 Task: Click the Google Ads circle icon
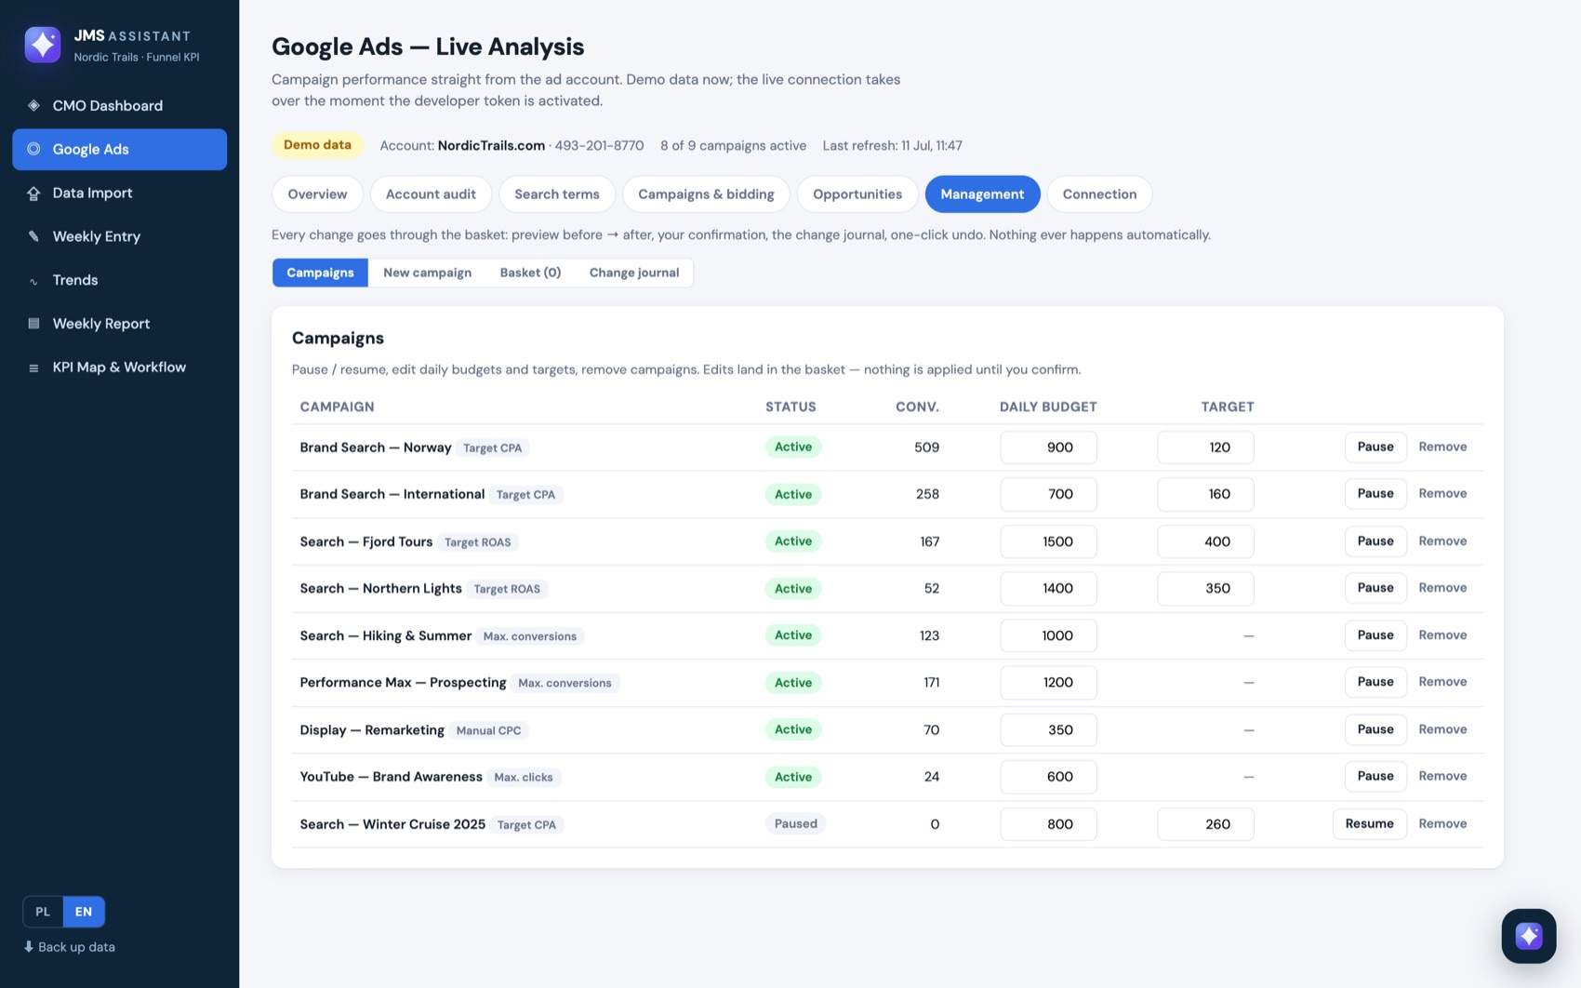(33, 149)
